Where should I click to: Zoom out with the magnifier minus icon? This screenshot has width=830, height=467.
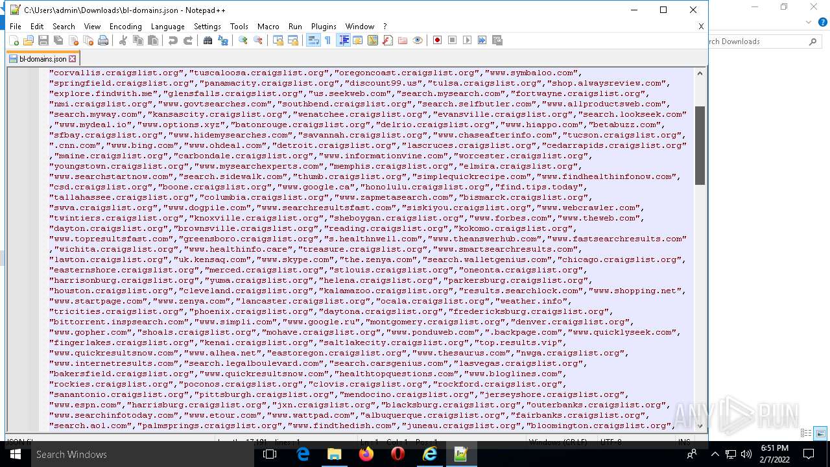tap(258, 40)
